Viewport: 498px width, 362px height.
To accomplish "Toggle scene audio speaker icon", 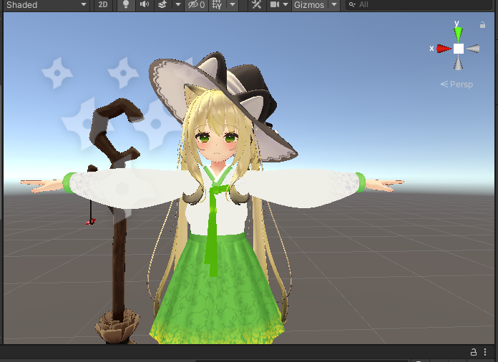I will [145, 5].
